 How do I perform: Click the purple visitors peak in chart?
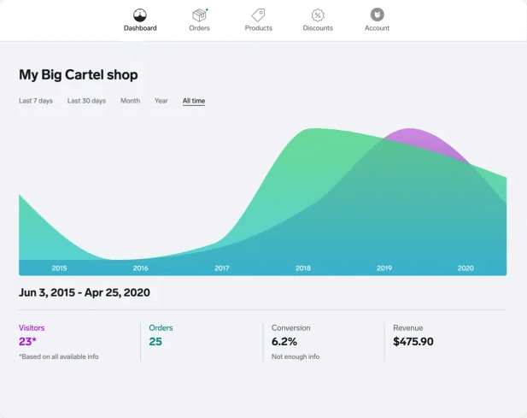coord(413,135)
